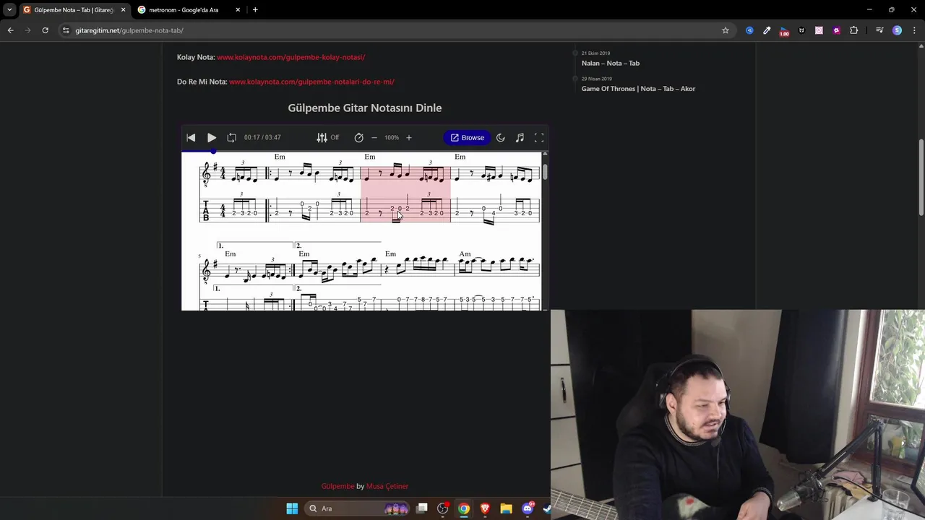Open the Chrome profile avatar

click(x=897, y=30)
